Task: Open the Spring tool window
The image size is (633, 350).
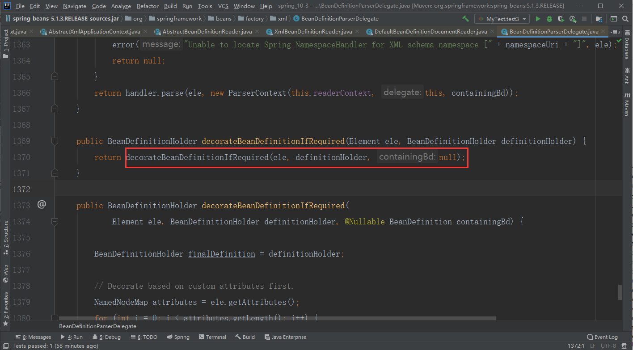Action: coord(178,337)
